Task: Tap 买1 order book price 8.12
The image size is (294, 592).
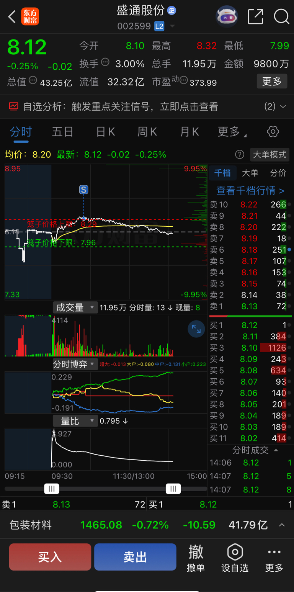Action: (250, 325)
